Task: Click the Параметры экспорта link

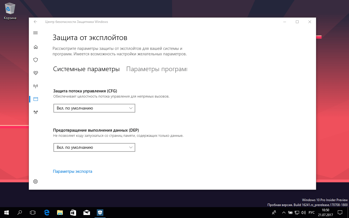Action: click(x=73, y=171)
